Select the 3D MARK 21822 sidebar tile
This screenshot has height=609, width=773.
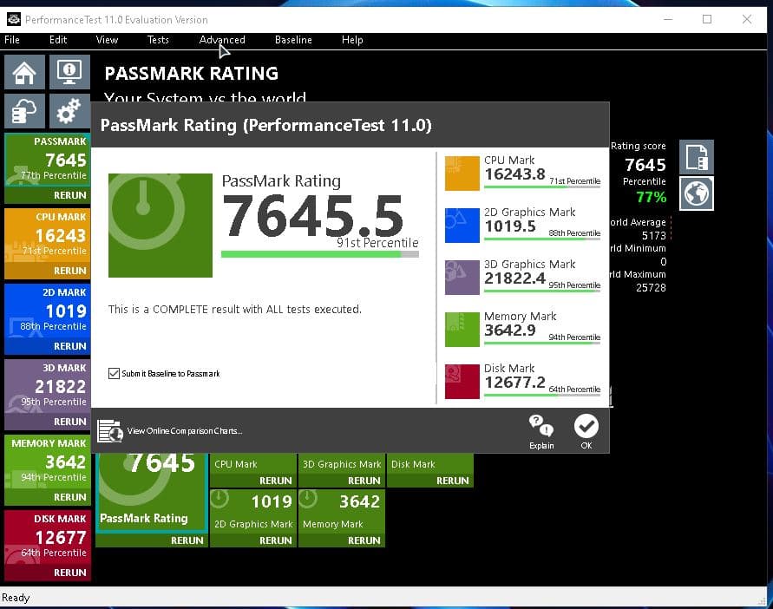click(x=48, y=387)
